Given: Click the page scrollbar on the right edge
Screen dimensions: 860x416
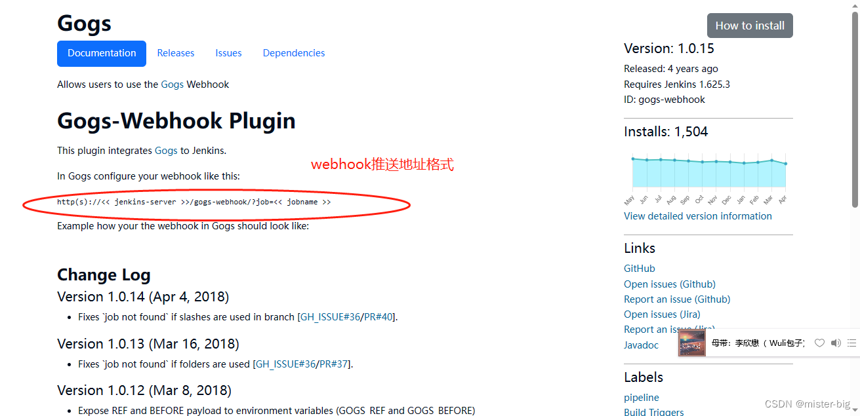Looking at the screenshot, I should coord(856,197).
